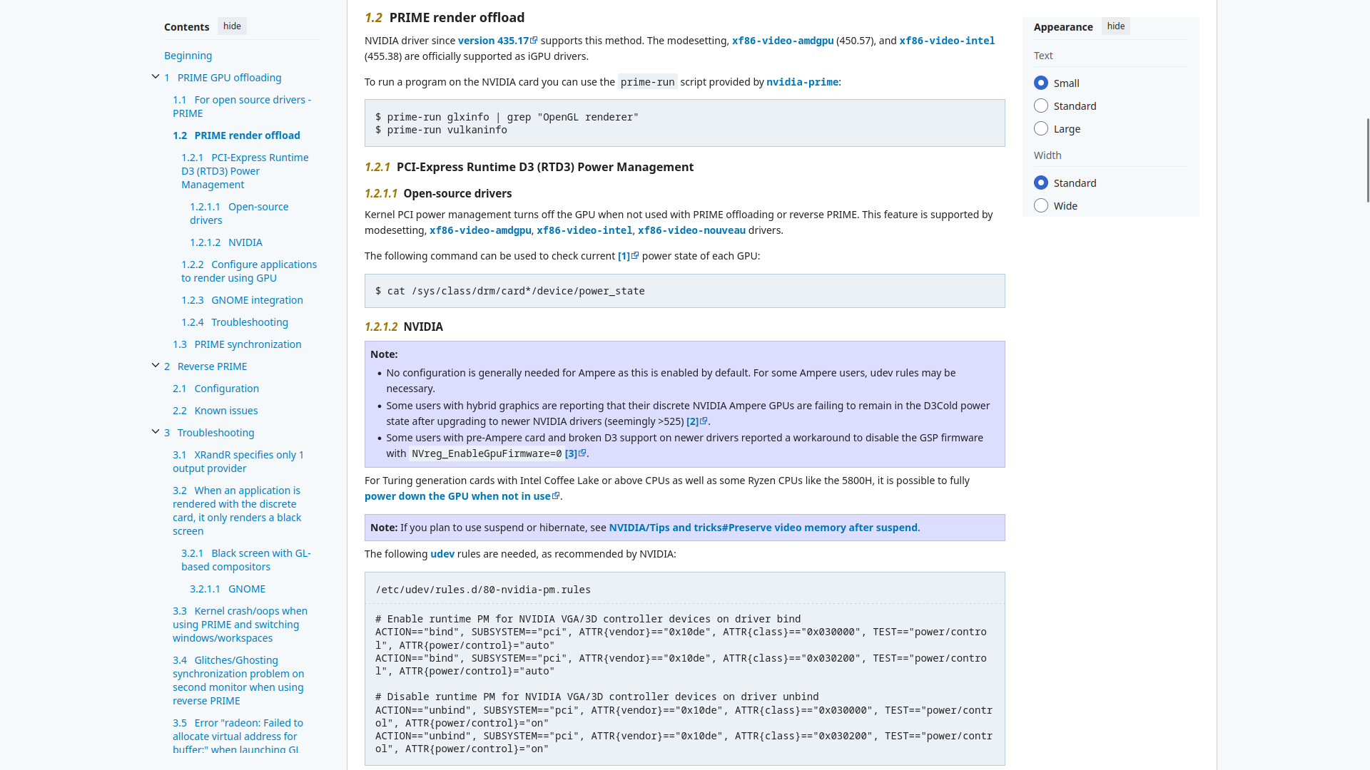Enable the Wide width option
This screenshot has height=770, width=1370.
tap(1041, 206)
